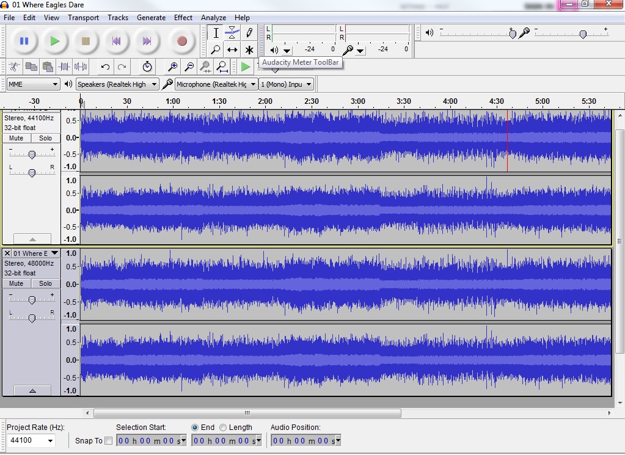Open the File menu

(9, 18)
